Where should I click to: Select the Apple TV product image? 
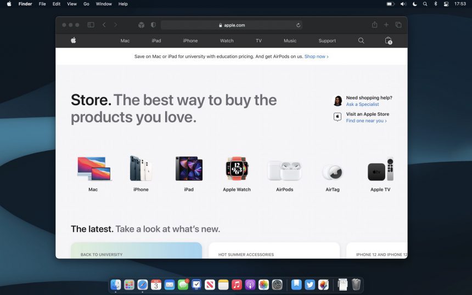pos(380,169)
